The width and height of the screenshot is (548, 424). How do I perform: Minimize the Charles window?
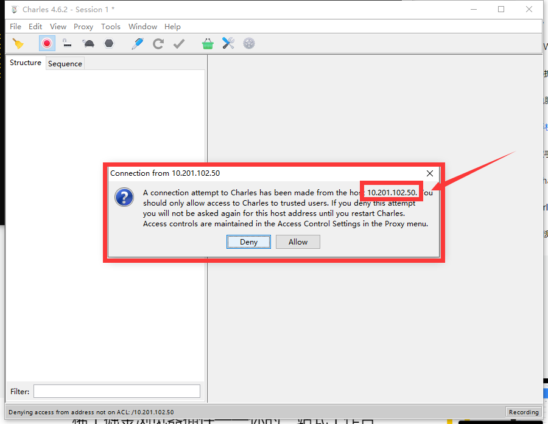point(474,10)
